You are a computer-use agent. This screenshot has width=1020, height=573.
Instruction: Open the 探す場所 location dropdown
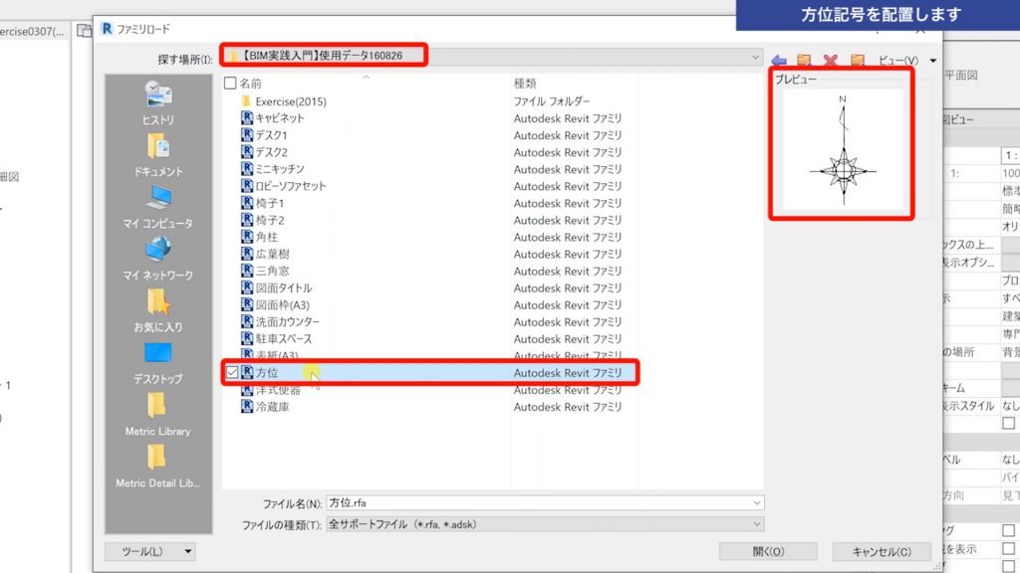point(754,57)
